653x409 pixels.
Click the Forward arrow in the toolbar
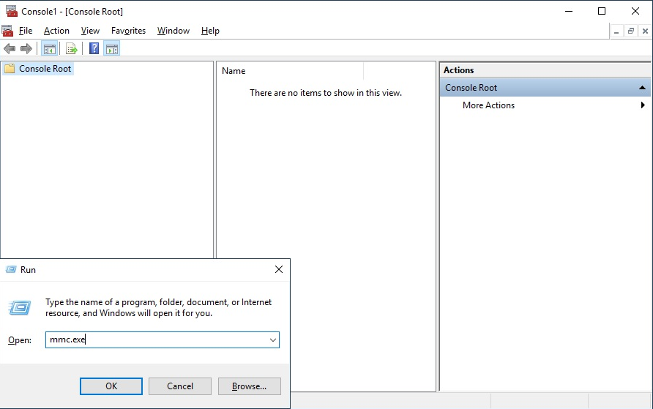point(26,49)
